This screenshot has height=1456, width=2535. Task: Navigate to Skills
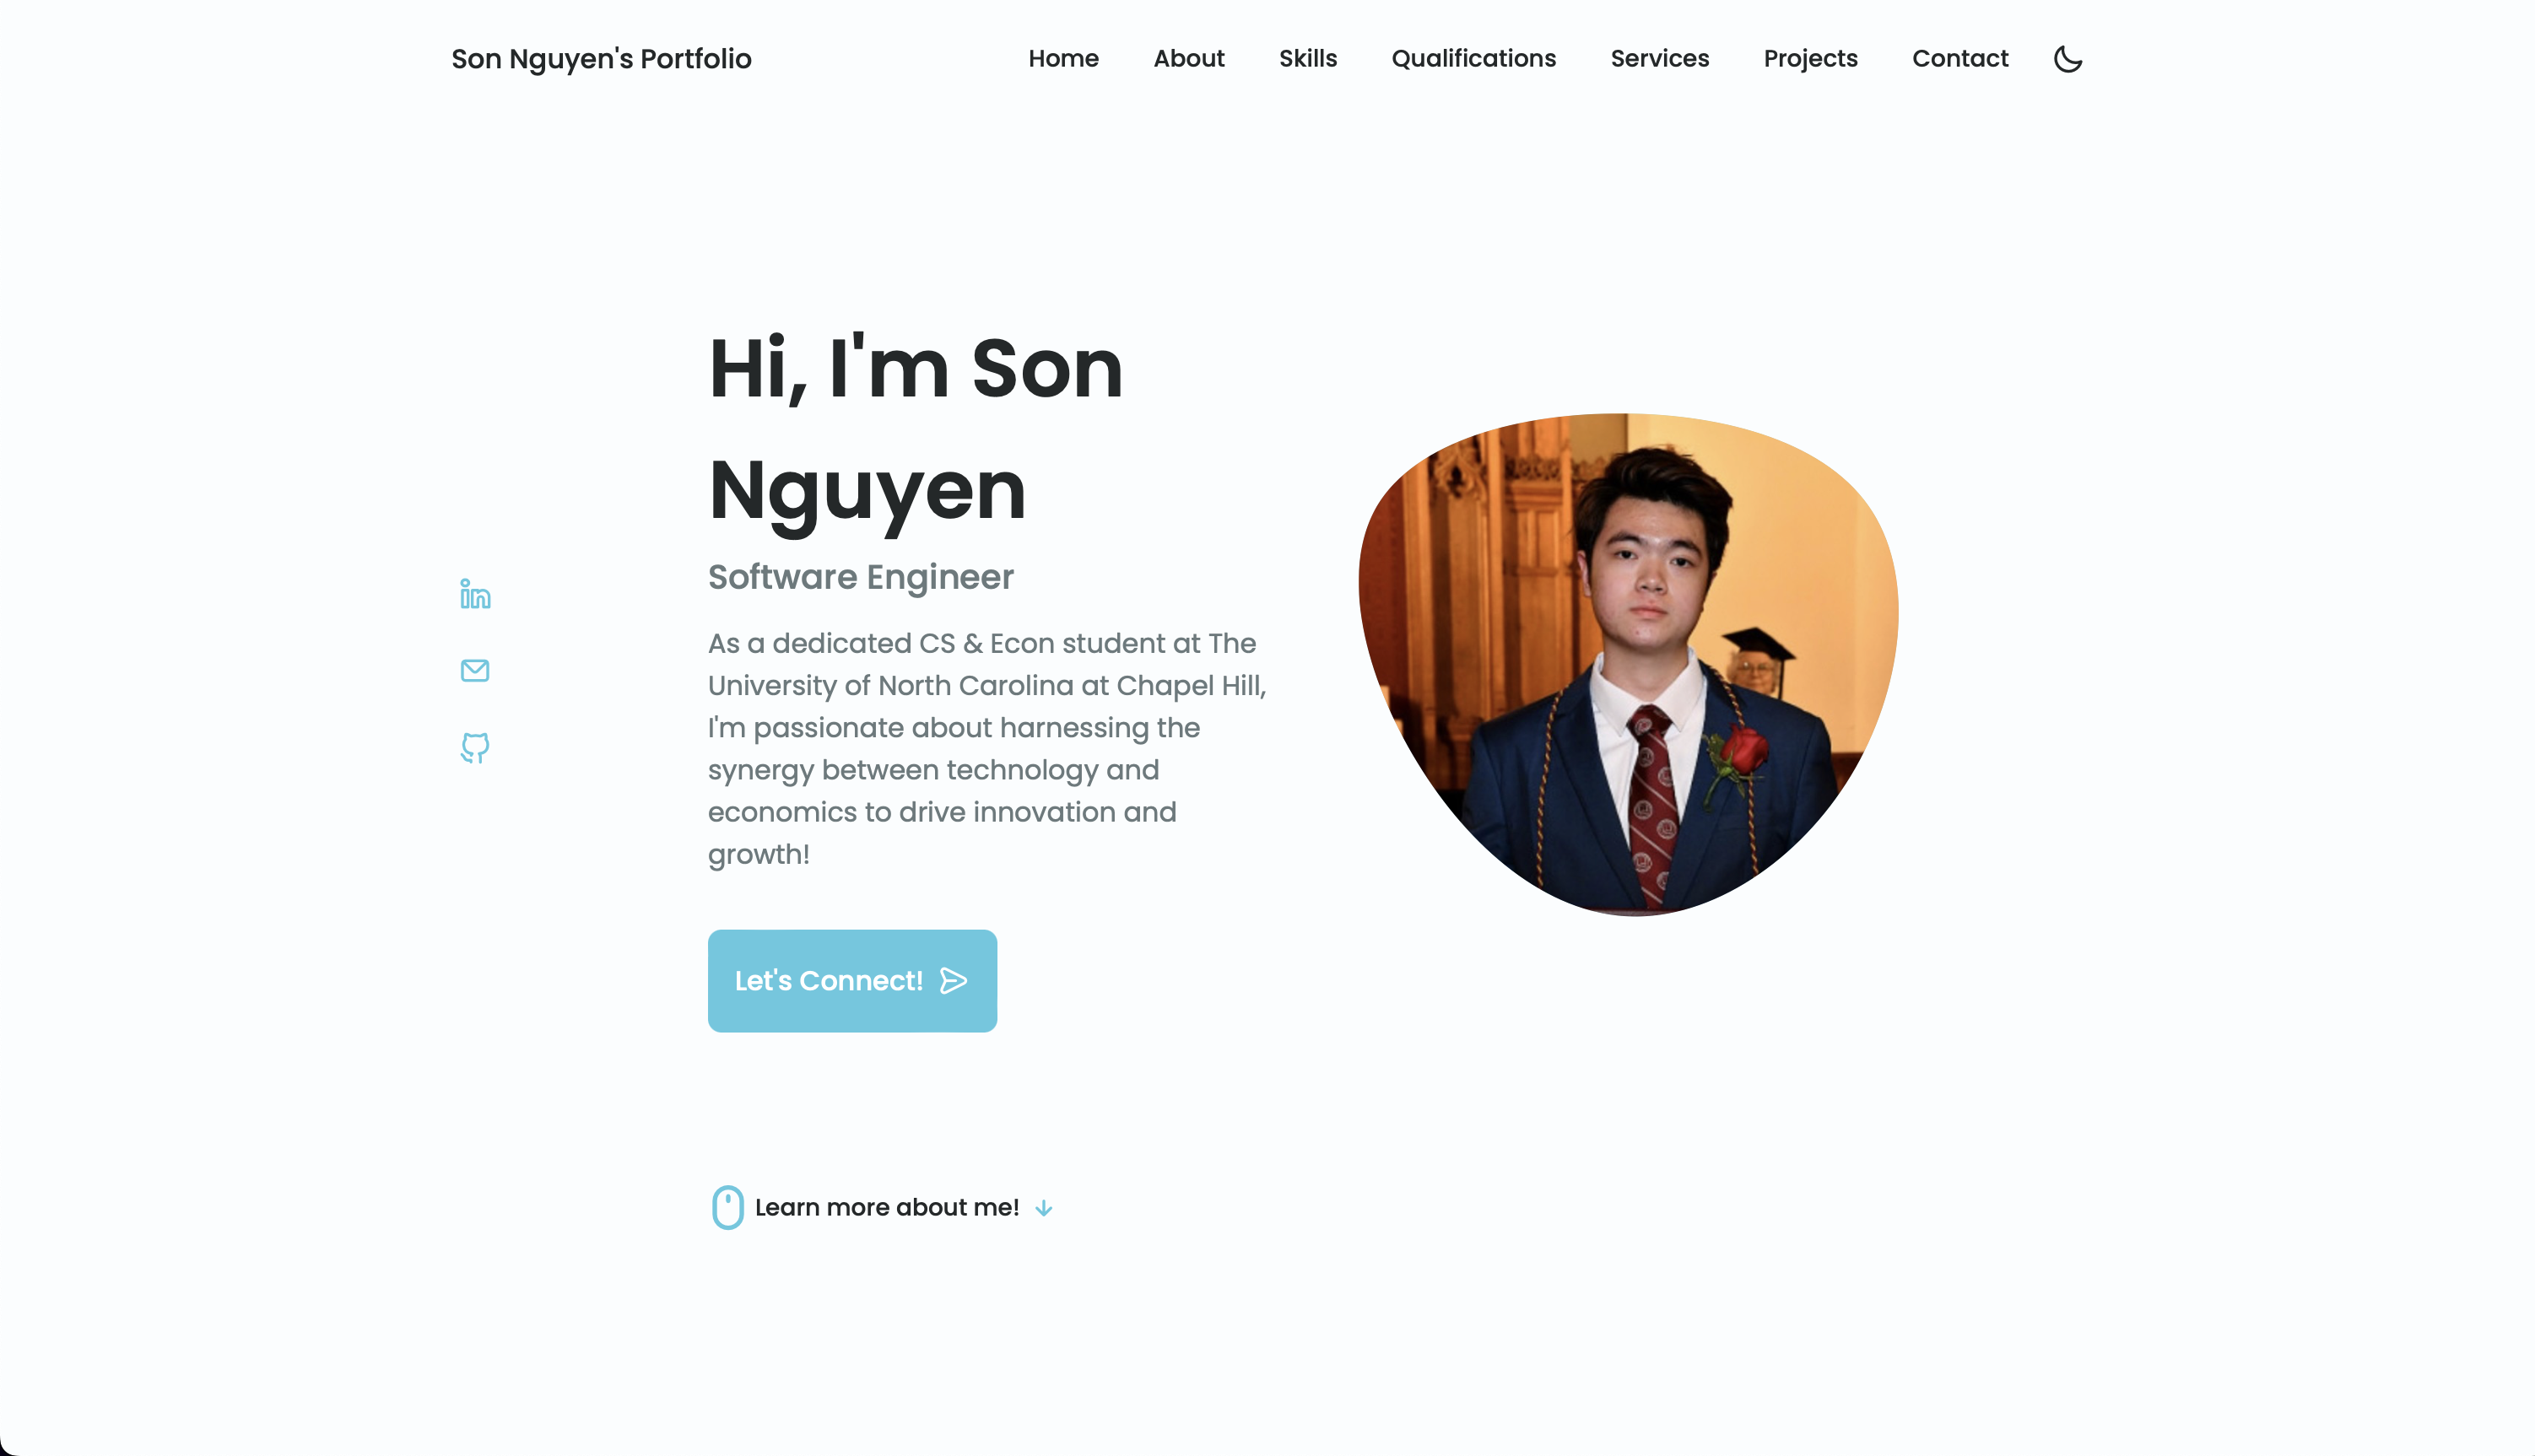point(1307,59)
